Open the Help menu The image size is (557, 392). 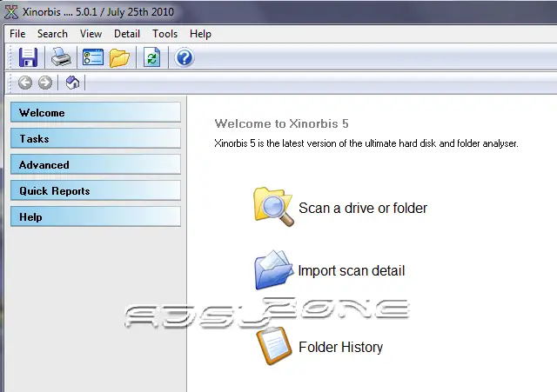click(x=200, y=34)
